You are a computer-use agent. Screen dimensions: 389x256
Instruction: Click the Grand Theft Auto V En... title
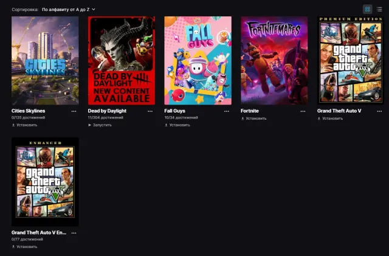39,232
